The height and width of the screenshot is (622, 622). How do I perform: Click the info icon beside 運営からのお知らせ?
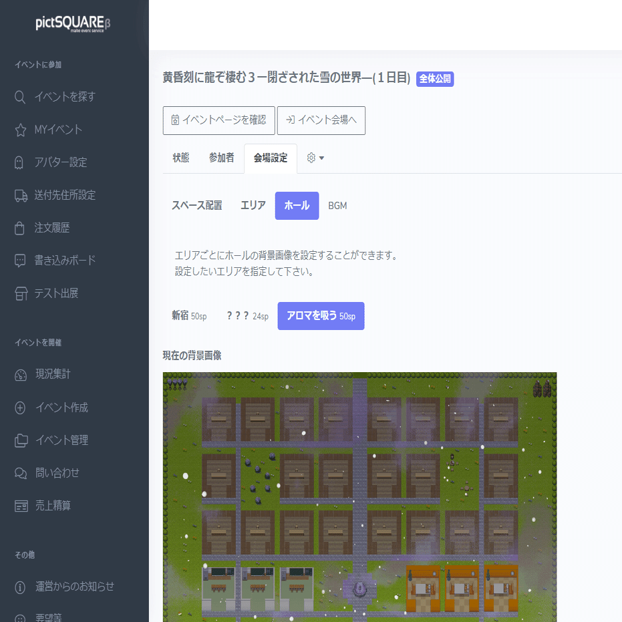[20, 587]
